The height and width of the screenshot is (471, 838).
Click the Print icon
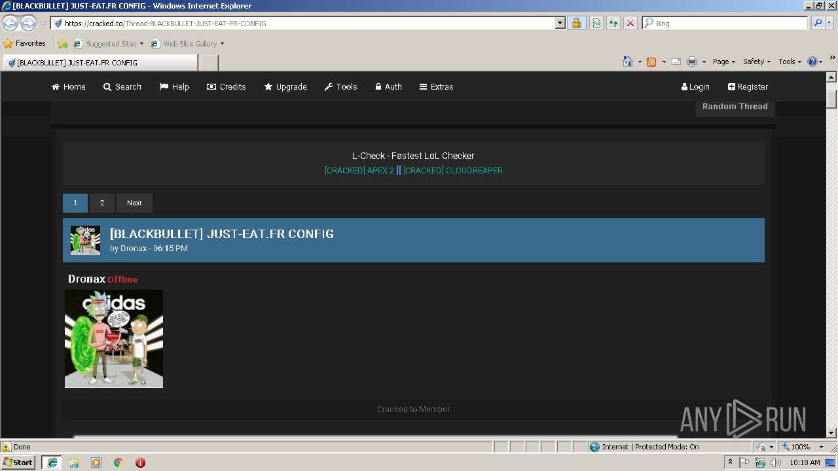tap(692, 61)
